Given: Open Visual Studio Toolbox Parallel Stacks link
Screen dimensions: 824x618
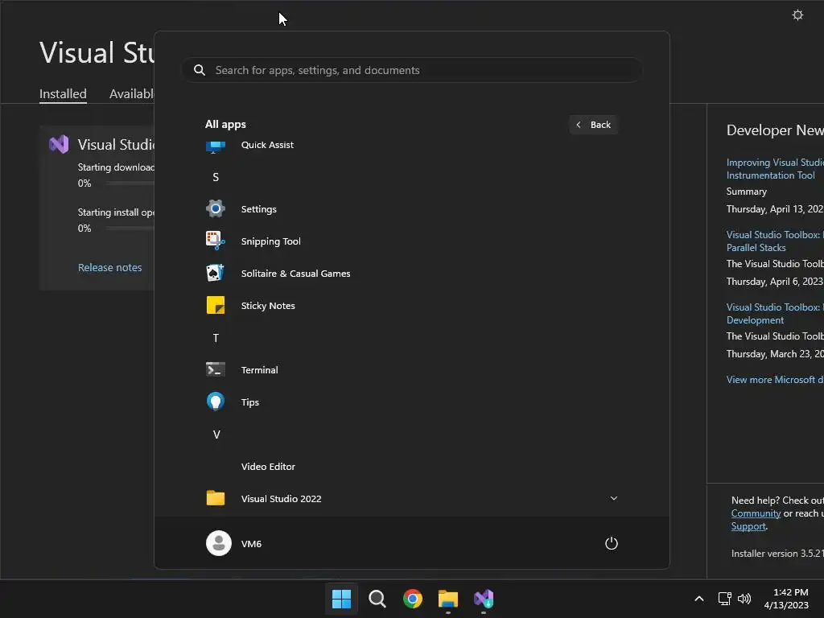Looking at the screenshot, I should click(775, 241).
